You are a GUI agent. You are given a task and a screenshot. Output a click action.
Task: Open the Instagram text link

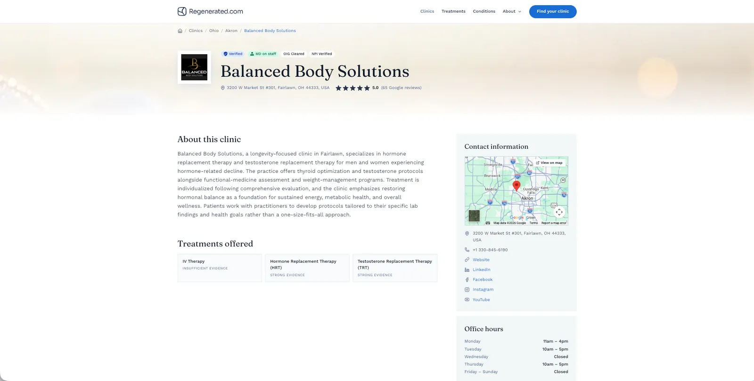(x=483, y=289)
